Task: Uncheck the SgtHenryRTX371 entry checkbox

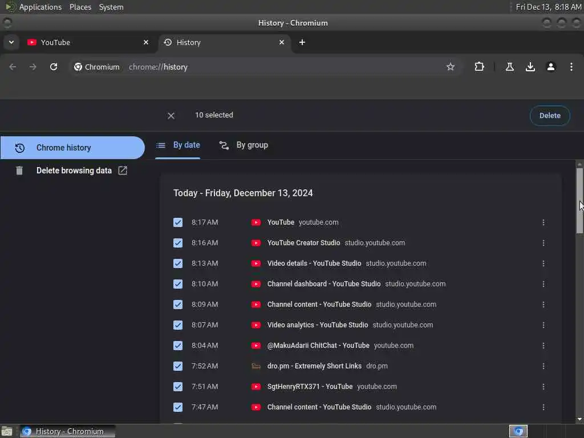Action: (178, 387)
